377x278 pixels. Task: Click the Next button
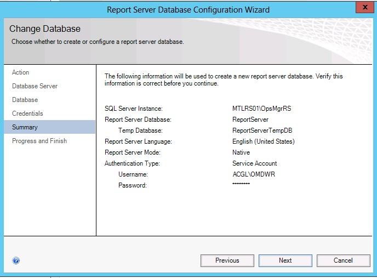285,260
